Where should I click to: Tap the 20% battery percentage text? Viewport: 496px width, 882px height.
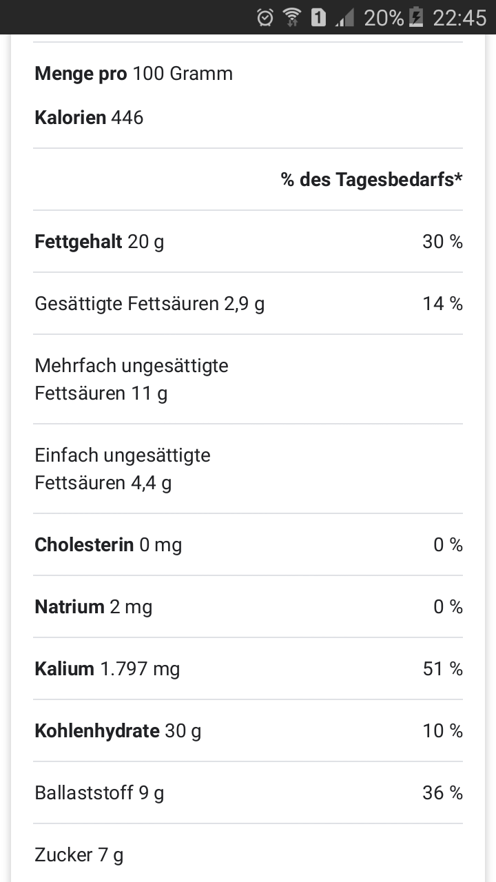point(384,17)
